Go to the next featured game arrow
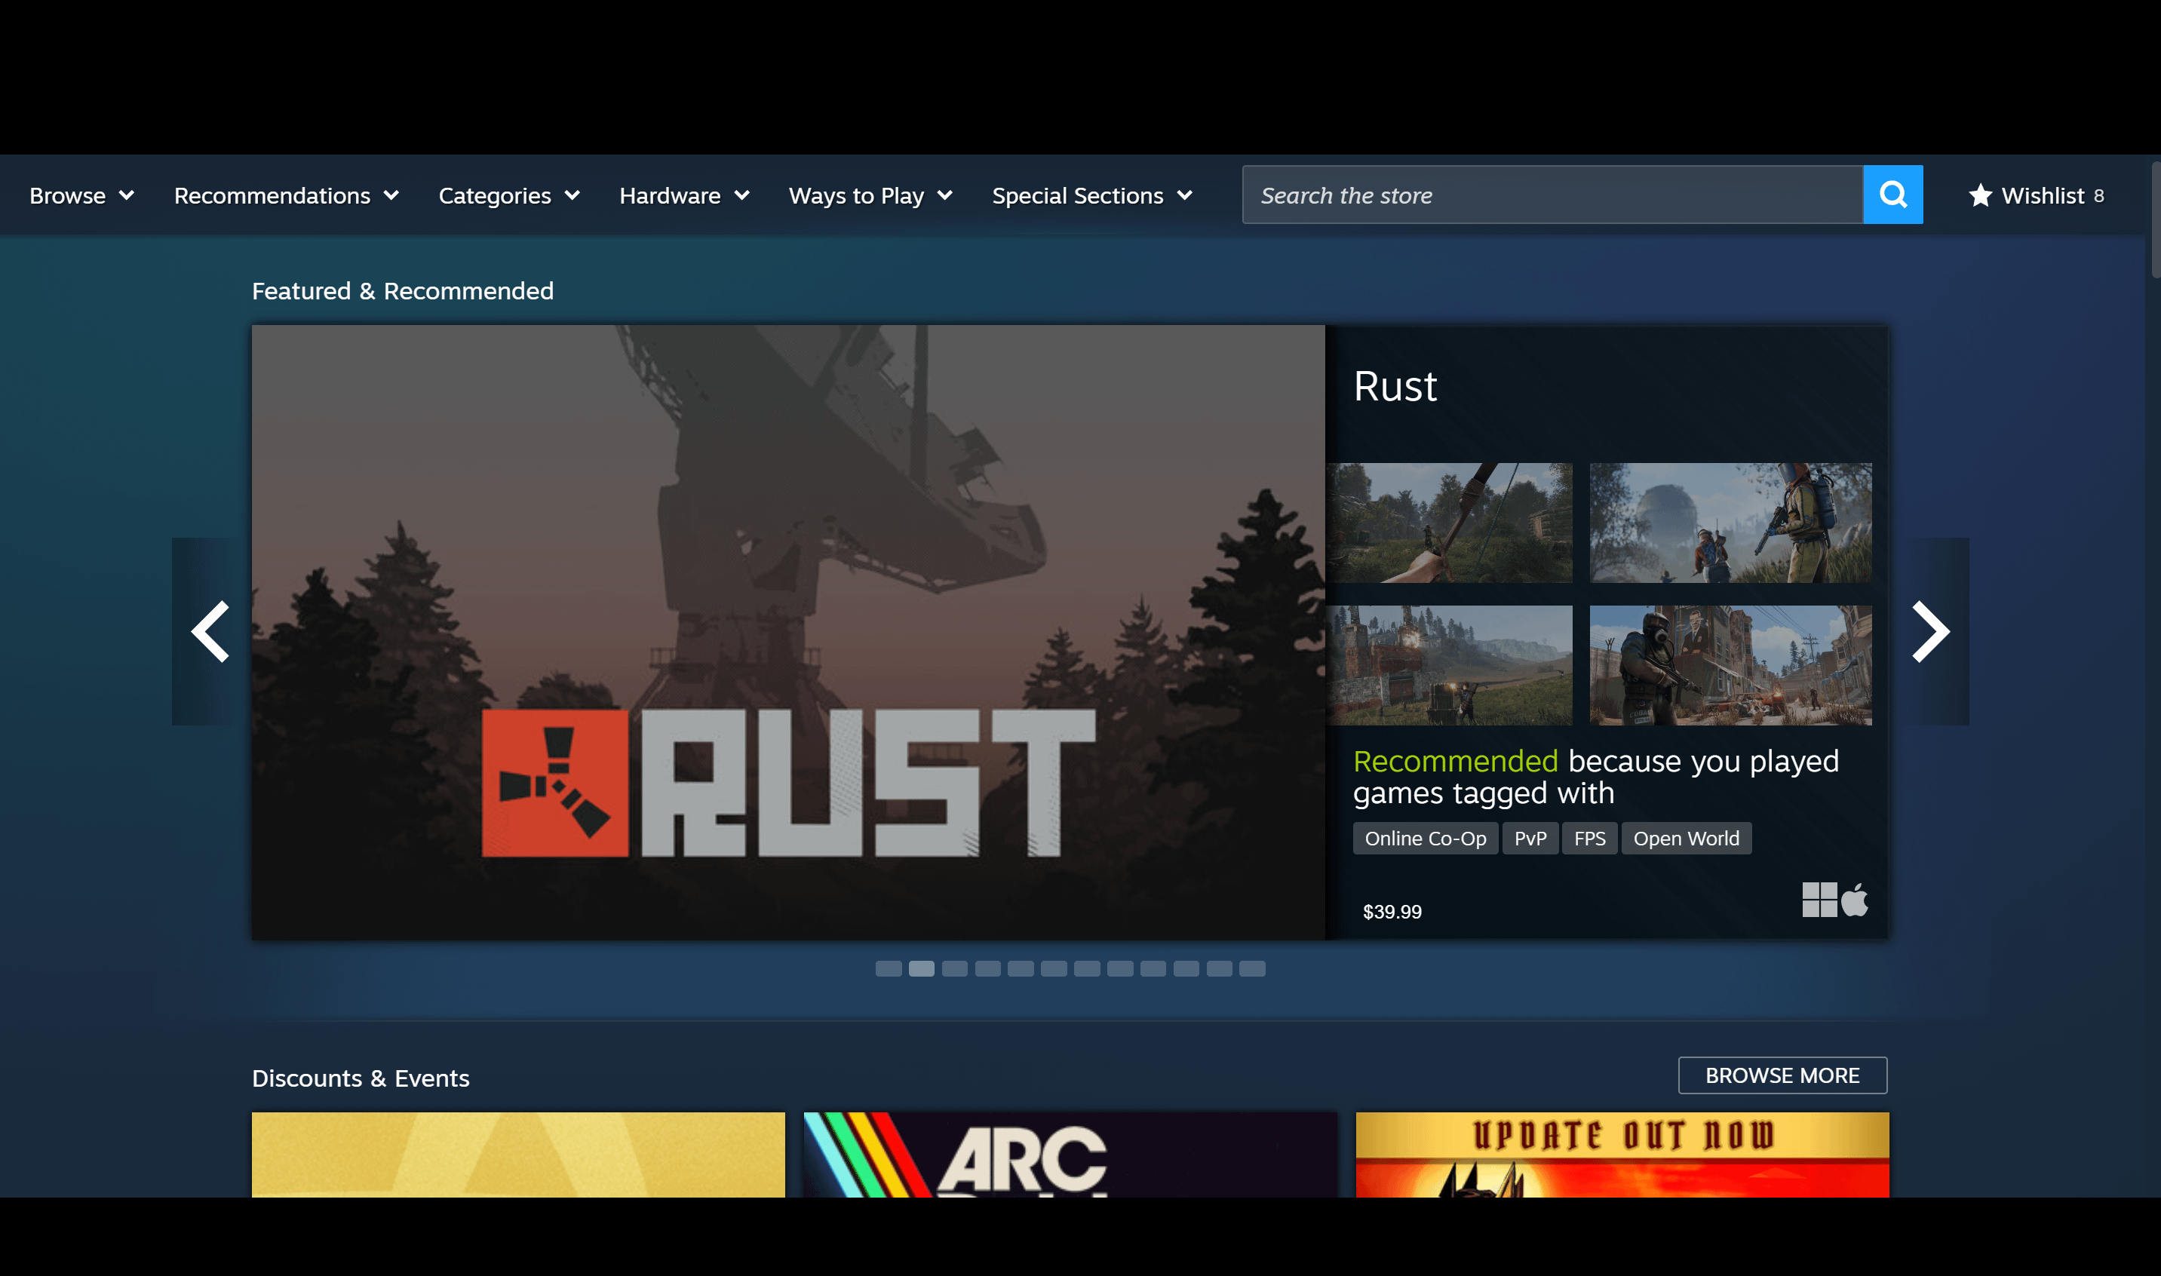2161x1276 pixels. [1930, 631]
